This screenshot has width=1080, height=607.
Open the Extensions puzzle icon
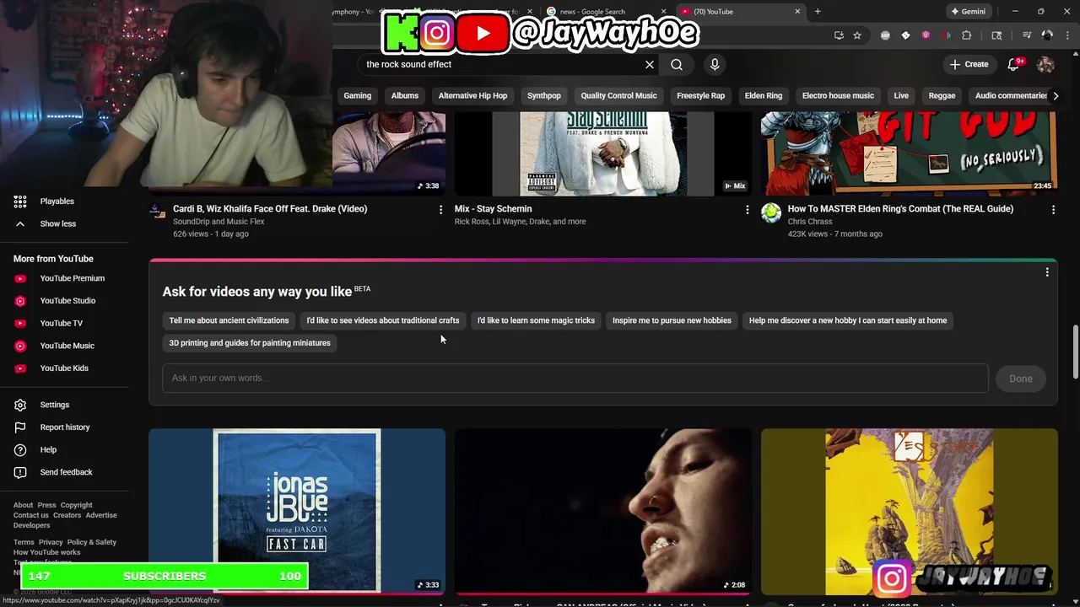click(x=967, y=35)
